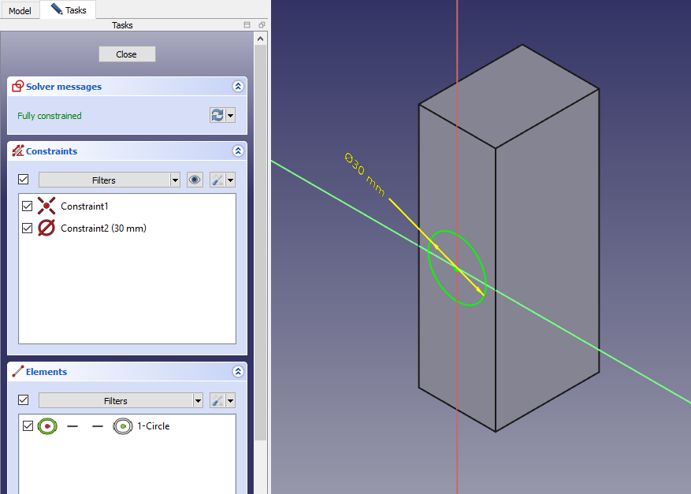This screenshot has height=494, width=691.
Task: Select the Tasks tab
Action: click(x=69, y=10)
